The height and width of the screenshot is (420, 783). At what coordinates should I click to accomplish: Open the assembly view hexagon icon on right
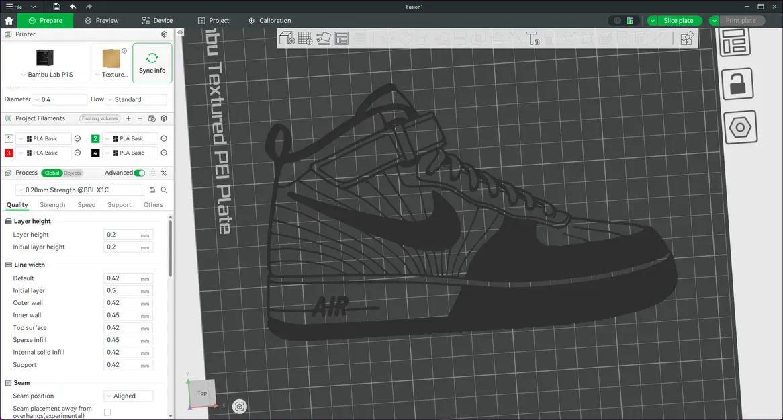[x=741, y=126]
